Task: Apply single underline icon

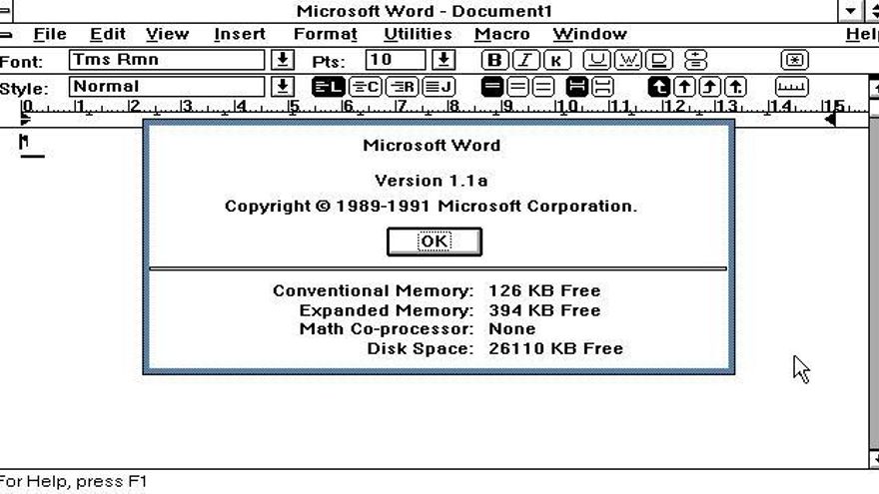Action: point(597,61)
